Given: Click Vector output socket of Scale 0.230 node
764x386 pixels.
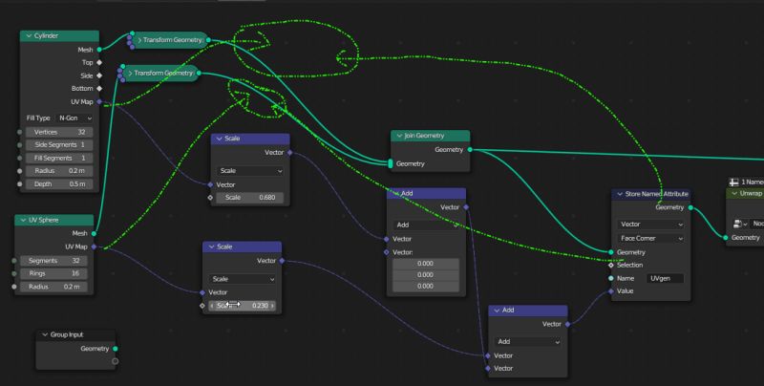Looking at the screenshot, I should coord(282,261).
